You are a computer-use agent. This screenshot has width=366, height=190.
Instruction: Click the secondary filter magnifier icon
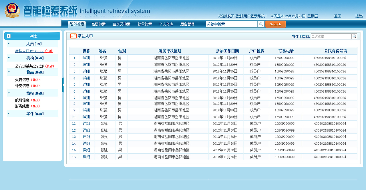pos(354,36)
